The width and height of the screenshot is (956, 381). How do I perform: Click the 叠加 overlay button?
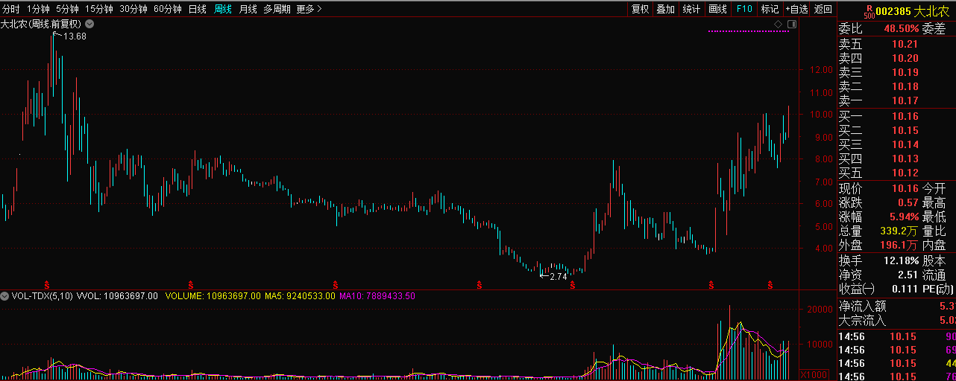[x=666, y=9]
